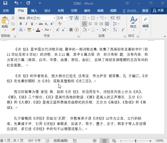The width and height of the screenshot is (167, 143).
Task: Switch to the 邮件 tab
Action: [x=87, y=10]
